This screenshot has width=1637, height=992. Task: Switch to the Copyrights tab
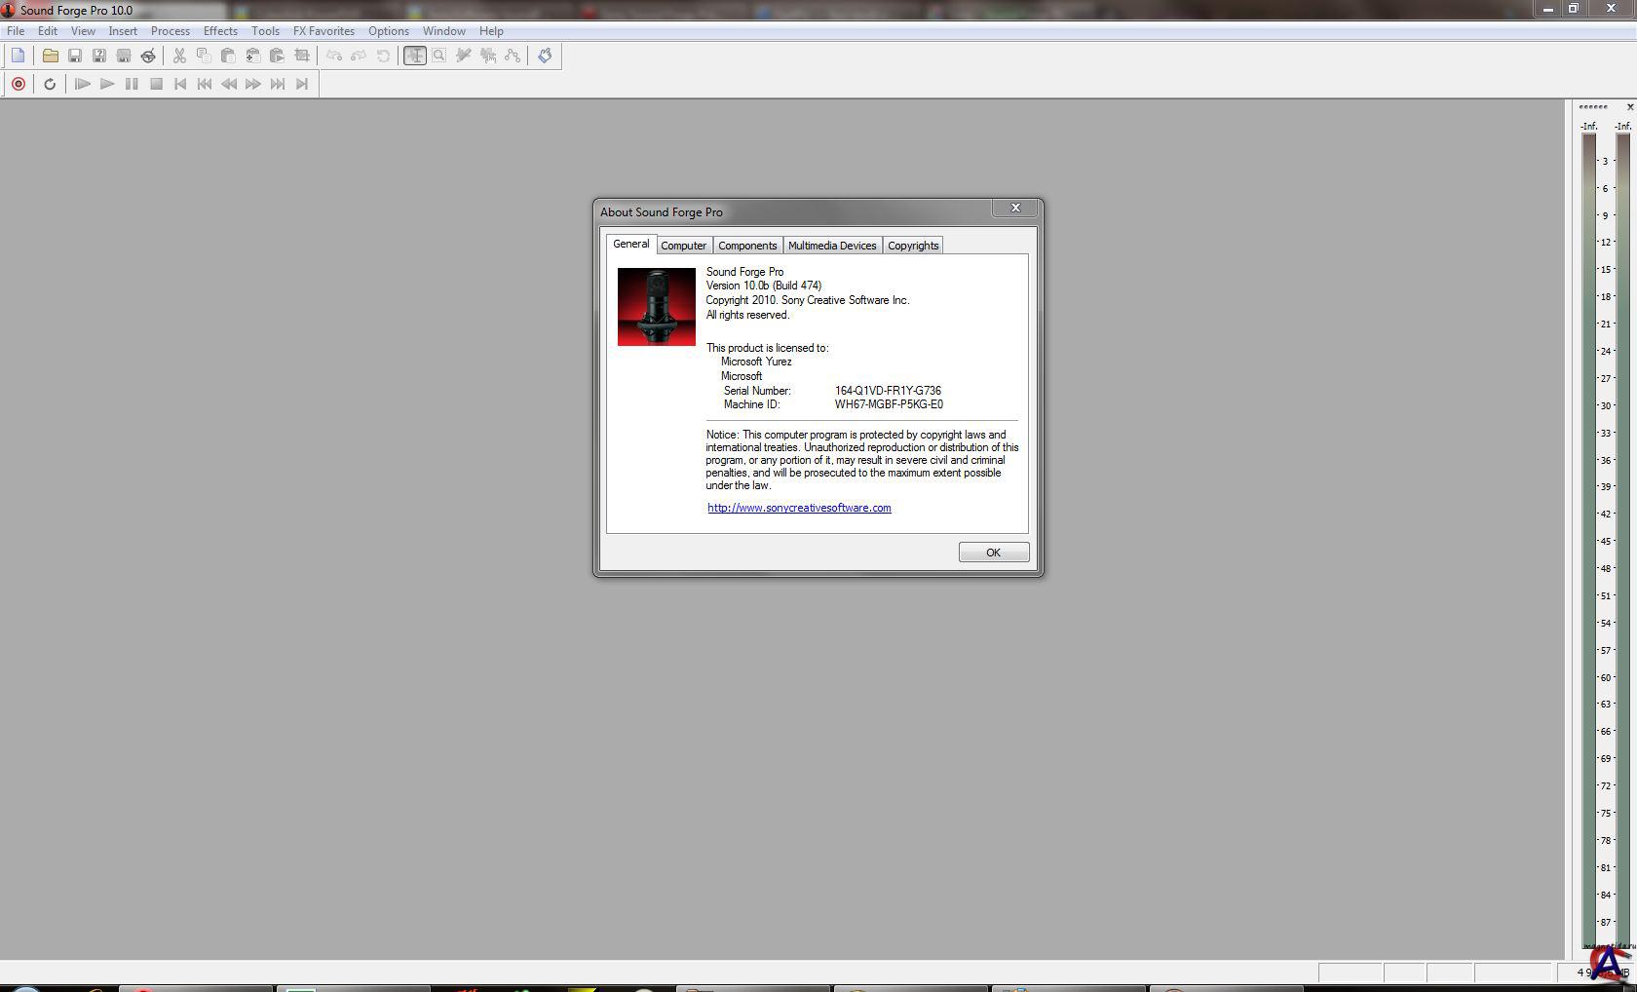point(913,246)
